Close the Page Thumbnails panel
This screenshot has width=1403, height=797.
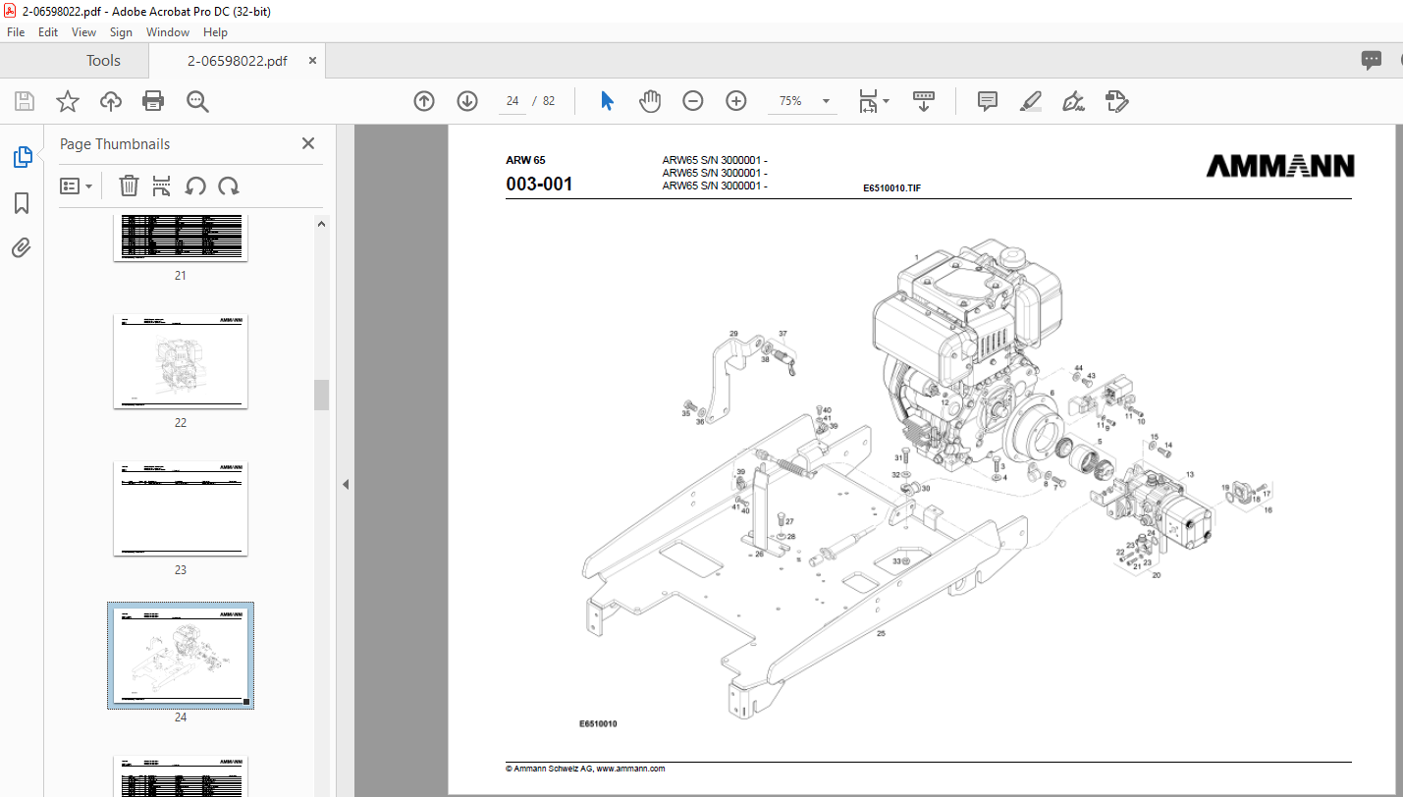(x=308, y=143)
